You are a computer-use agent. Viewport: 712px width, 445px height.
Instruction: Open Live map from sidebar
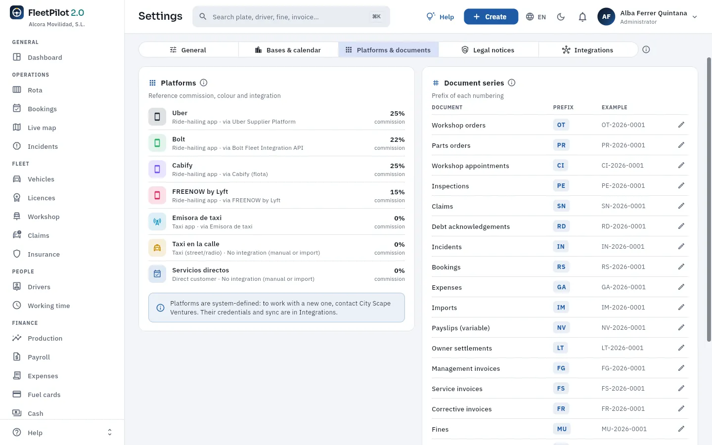coord(62,128)
